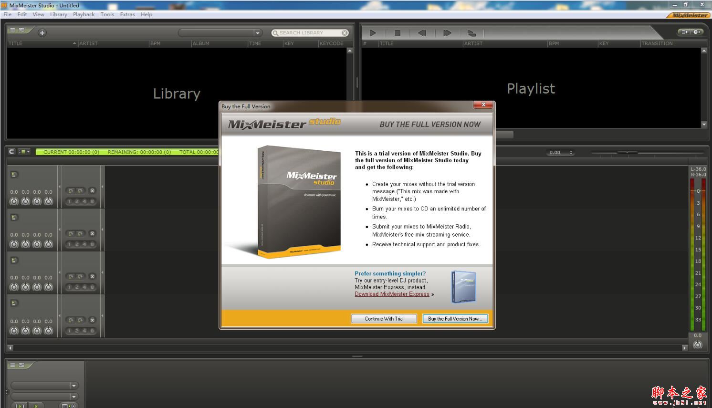Sort Library by the KEYCODE column
The width and height of the screenshot is (712, 408).
[x=332, y=43]
